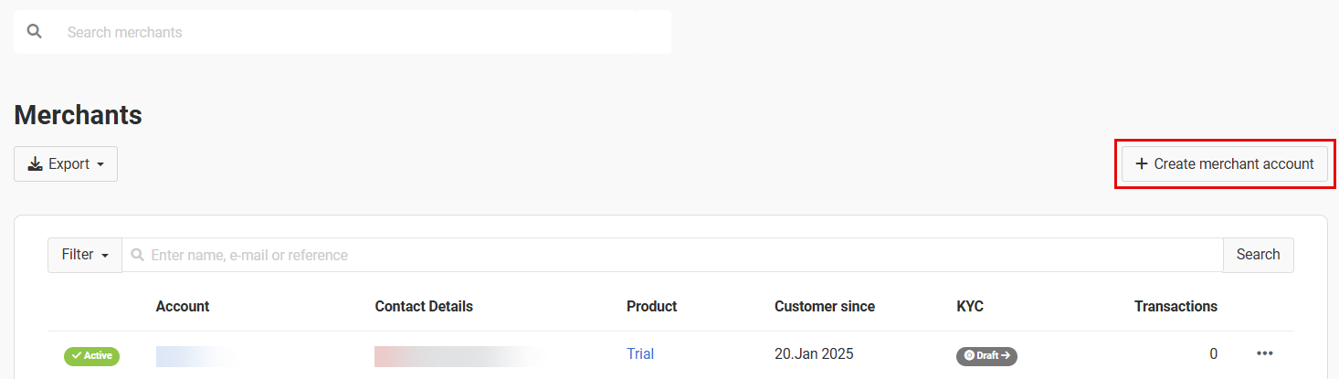Screen dimensions: 1339x379
Task: Click the magnifier icon in top merchants search bar
Action: [x=35, y=32]
